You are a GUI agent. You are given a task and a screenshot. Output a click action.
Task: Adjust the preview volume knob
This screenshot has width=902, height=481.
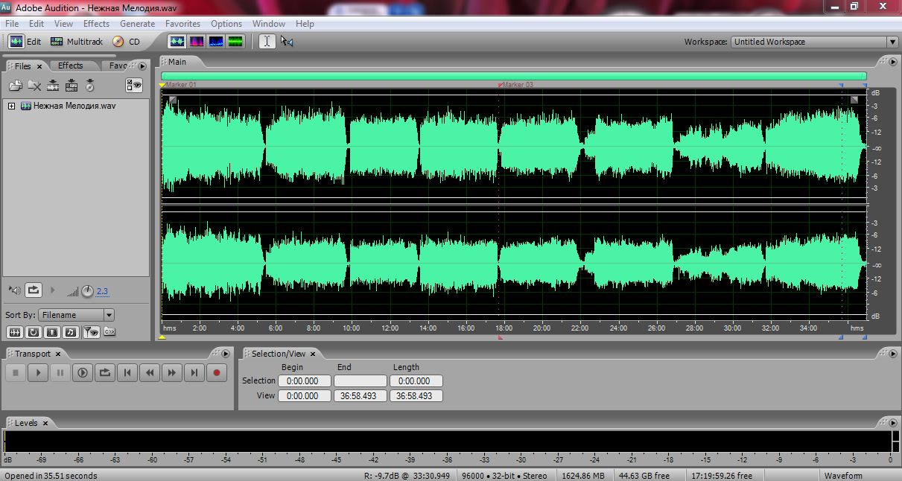tap(87, 290)
